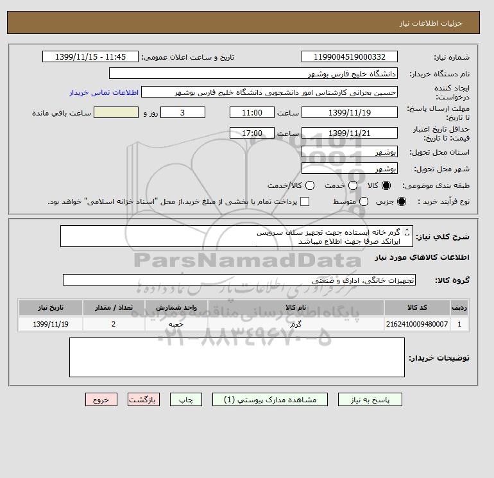This screenshot has width=494, height=478.
Task: Click the price validity date 1399/11/21 field
Action: point(350,133)
